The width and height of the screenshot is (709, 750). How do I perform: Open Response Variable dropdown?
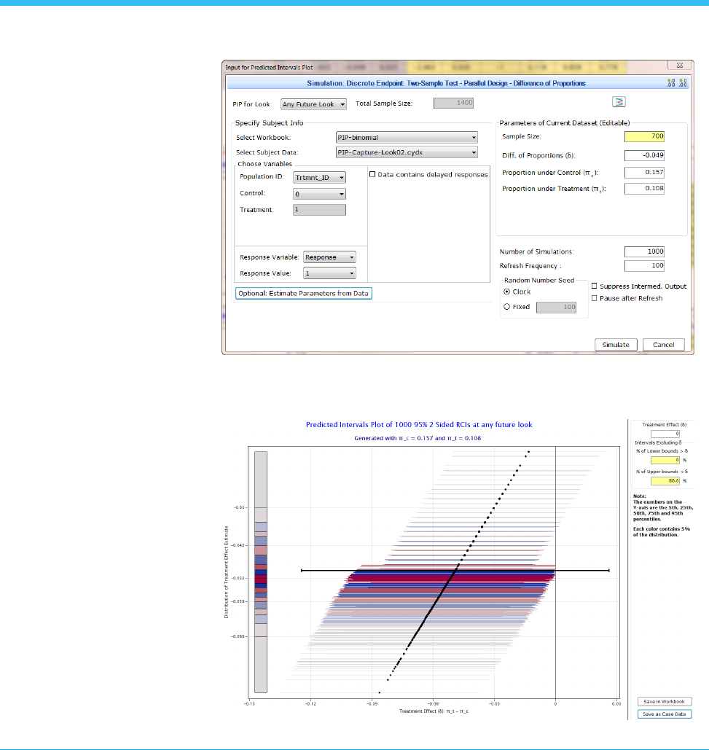[x=329, y=257]
